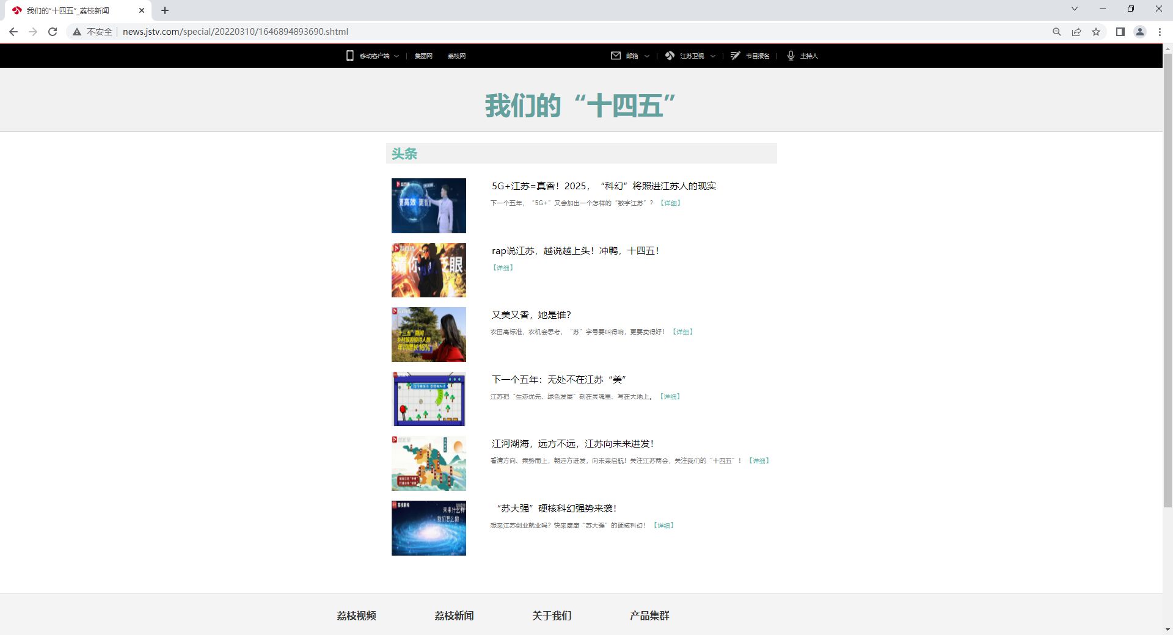Open the zoom control in address bar

(1056, 32)
